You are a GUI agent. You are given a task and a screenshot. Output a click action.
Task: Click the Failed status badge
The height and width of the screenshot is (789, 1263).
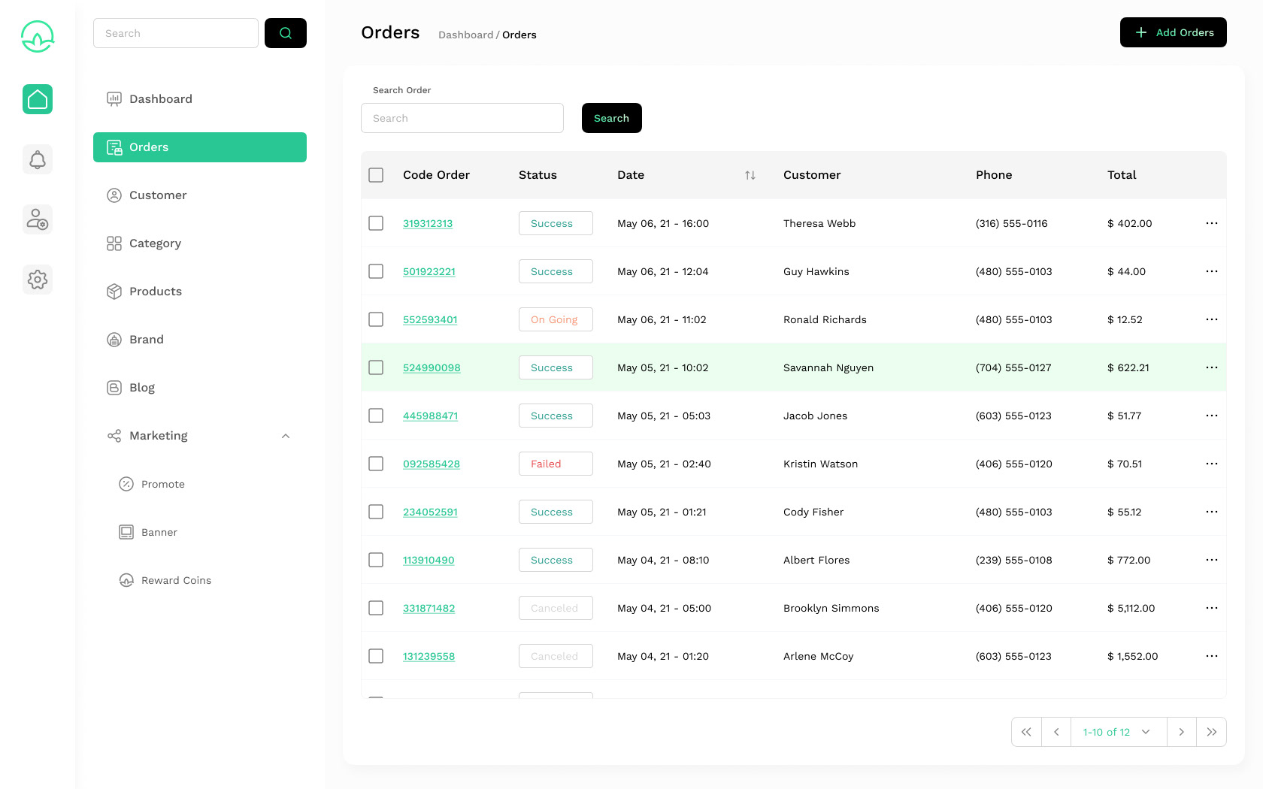[x=556, y=464]
